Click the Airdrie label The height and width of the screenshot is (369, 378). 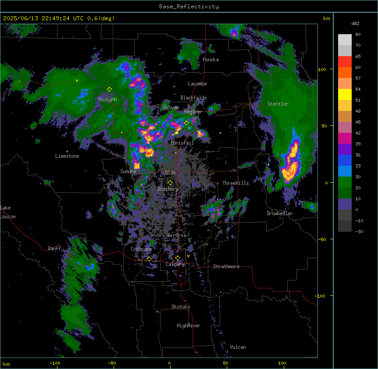(x=177, y=235)
